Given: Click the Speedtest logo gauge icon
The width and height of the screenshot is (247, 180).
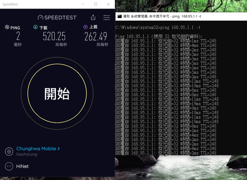Looking at the screenshot, I should (x=40, y=18).
